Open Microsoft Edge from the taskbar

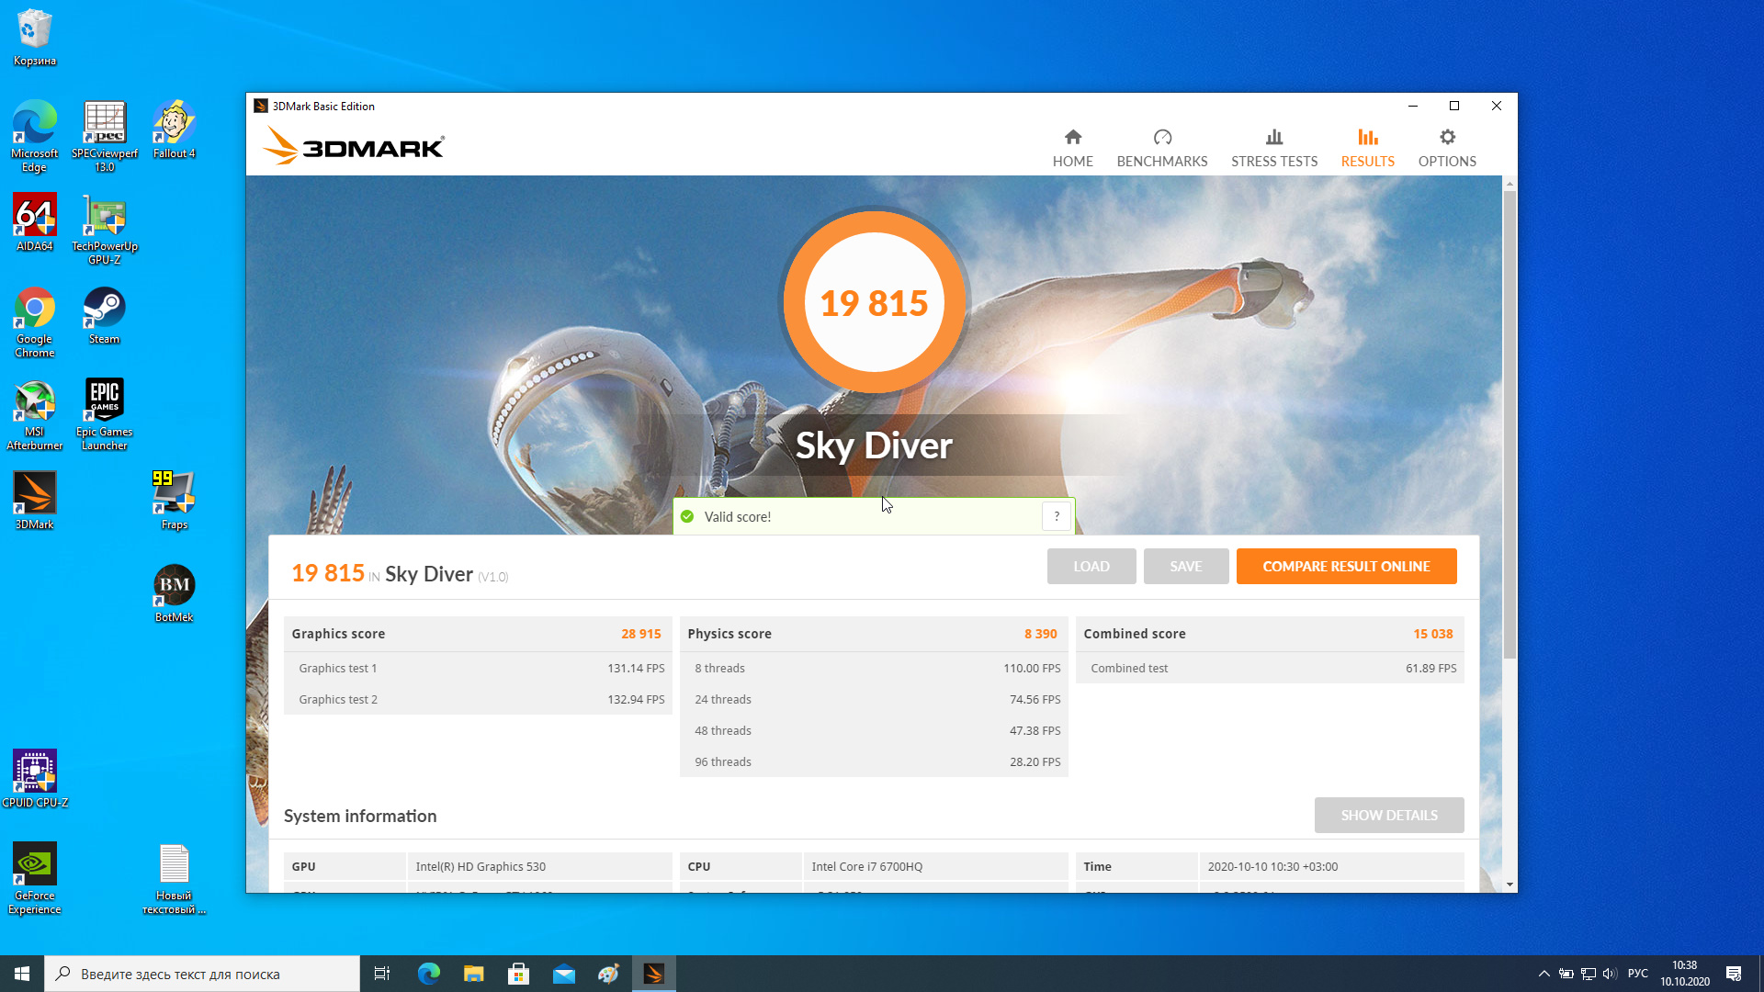coord(429,974)
